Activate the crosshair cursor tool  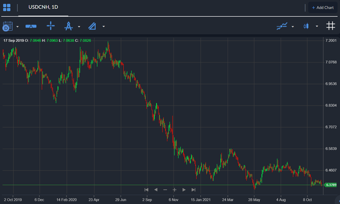pyautogui.click(x=51, y=26)
